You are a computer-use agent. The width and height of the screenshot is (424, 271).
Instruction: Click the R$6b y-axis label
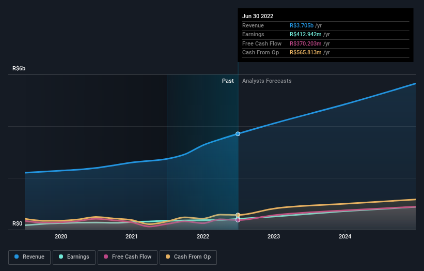pyautogui.click(x=19, y=68)
